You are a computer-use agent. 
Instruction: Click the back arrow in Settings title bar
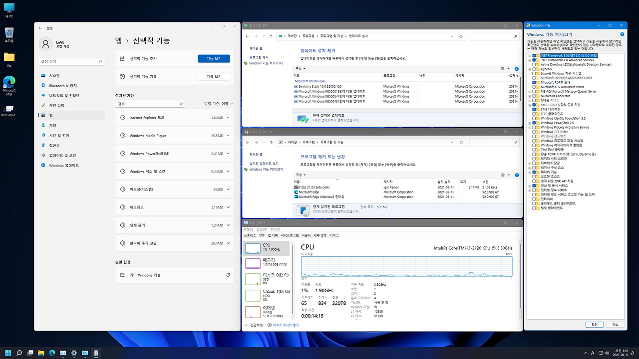(x=40, y=28)
